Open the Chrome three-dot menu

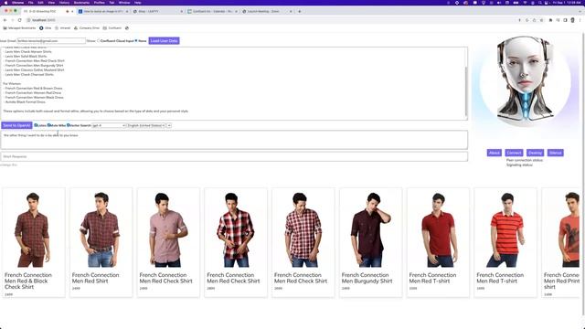coord(580,20)
